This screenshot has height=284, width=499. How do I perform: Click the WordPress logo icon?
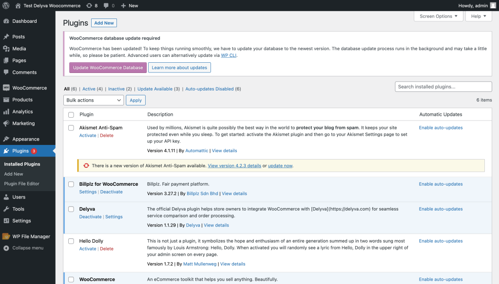[6, 5]
